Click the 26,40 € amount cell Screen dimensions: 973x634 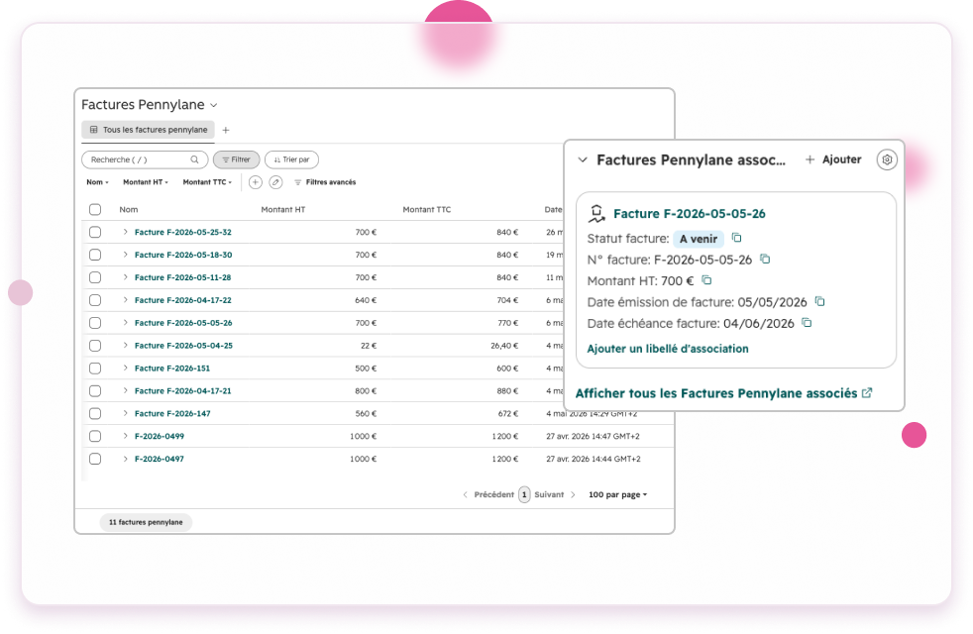coord(504,346)
